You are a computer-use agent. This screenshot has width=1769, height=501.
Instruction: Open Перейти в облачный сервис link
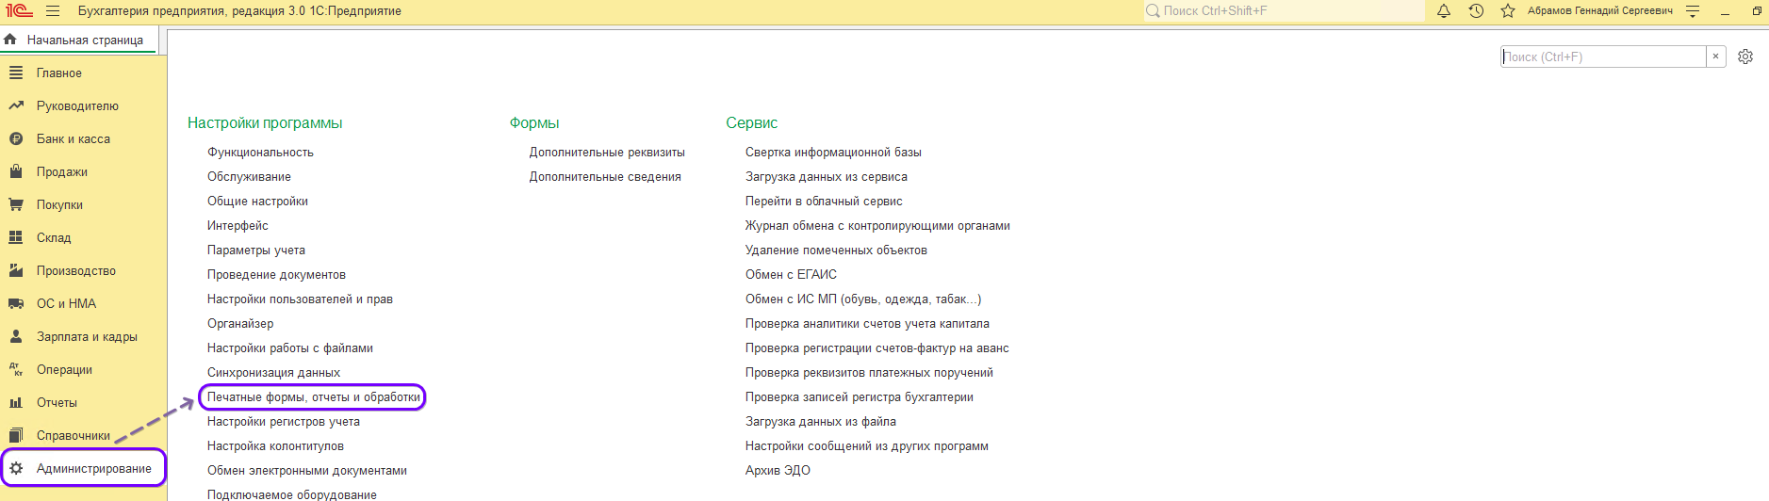pos(824,201)
